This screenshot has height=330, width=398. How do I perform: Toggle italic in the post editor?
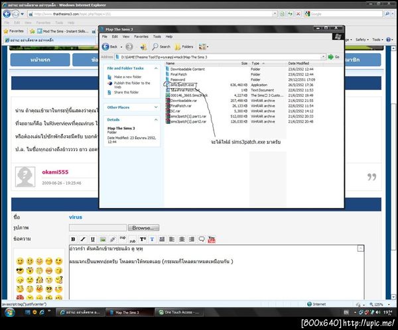coord(83,239)
